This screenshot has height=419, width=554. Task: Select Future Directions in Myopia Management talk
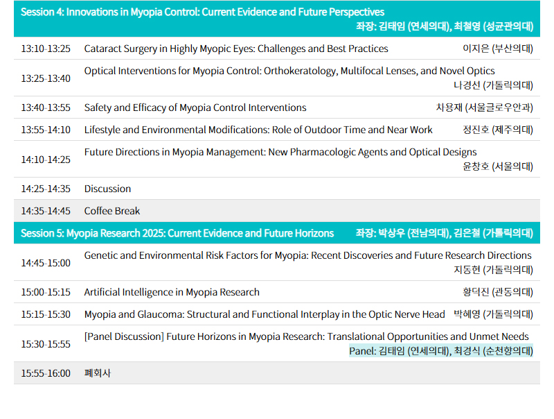pos(280,152)
